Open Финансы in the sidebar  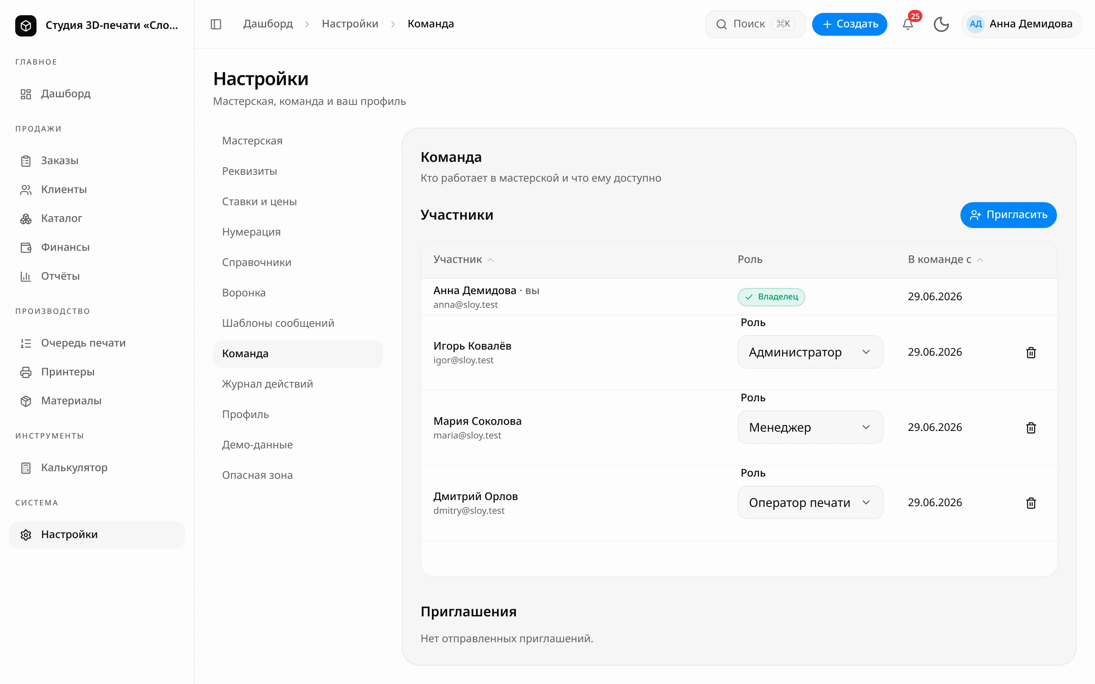pos(97,247)
